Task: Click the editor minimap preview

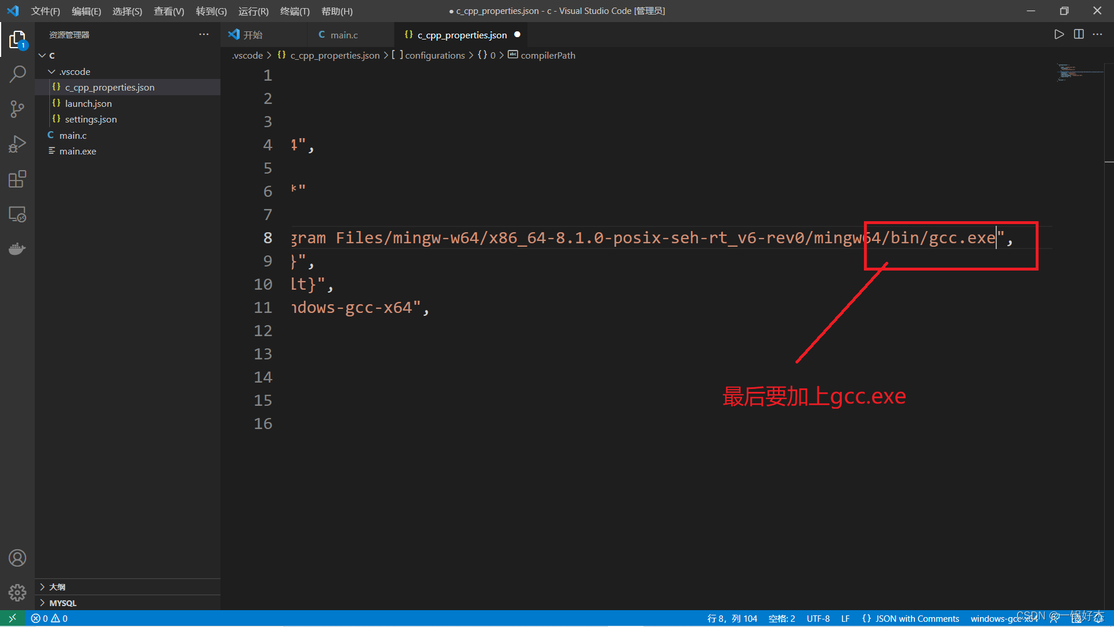Action: [x=1079, y=73]
